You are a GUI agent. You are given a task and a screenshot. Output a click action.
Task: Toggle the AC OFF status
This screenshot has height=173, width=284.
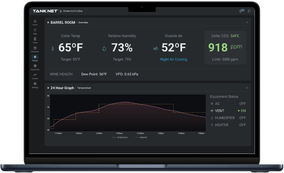pos(242,104)
